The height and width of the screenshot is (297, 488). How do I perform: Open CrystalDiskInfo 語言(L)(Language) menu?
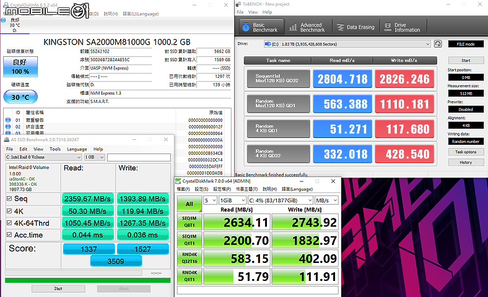tap(141, 14)
